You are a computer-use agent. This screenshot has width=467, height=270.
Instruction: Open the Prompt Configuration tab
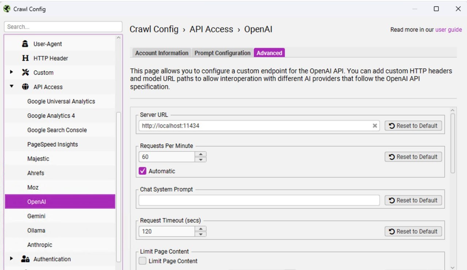point(222,53)
